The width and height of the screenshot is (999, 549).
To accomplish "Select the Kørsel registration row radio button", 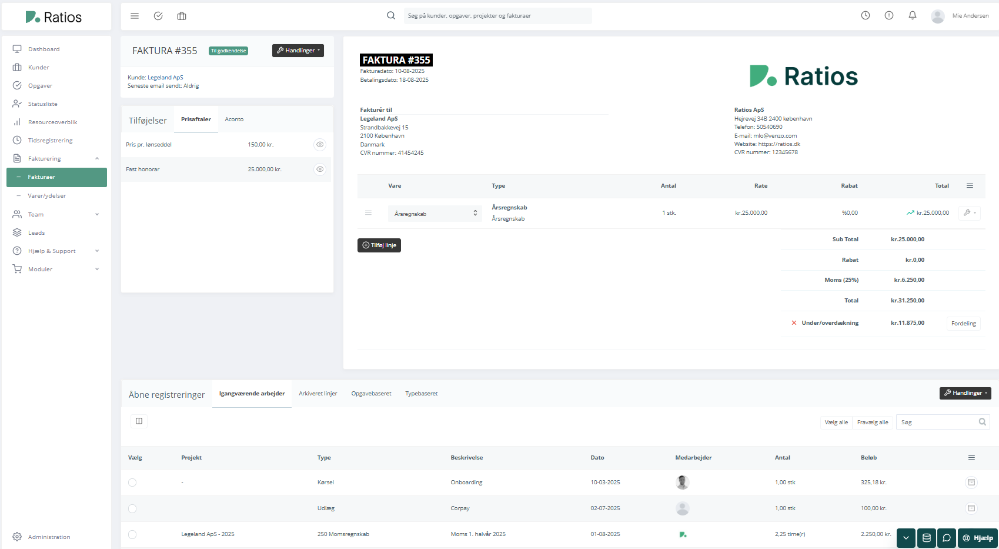I will point(132,483).
